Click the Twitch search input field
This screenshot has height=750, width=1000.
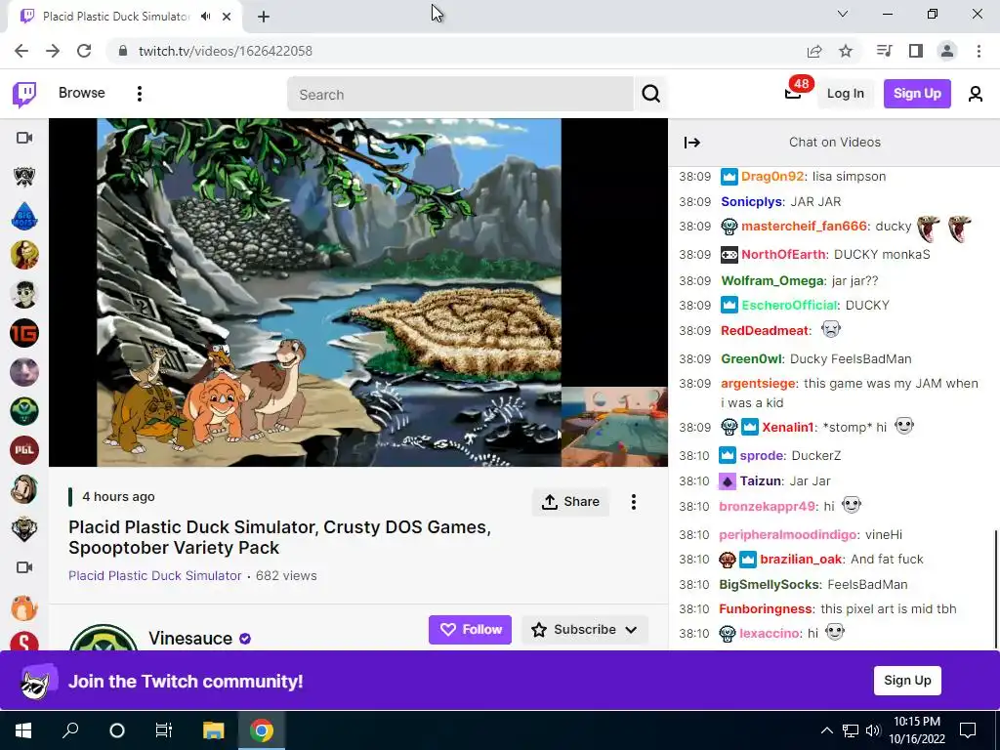click(x=460, y=95)
